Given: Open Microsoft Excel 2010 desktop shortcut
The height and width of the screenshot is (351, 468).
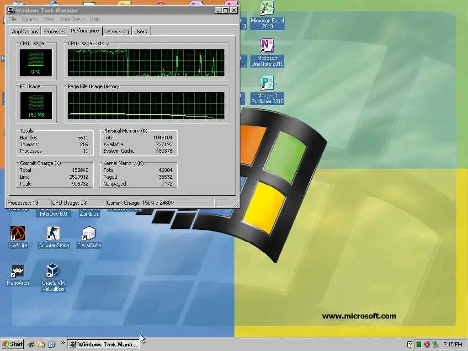Looking at the screenshot, I should (x=267, y=15).
